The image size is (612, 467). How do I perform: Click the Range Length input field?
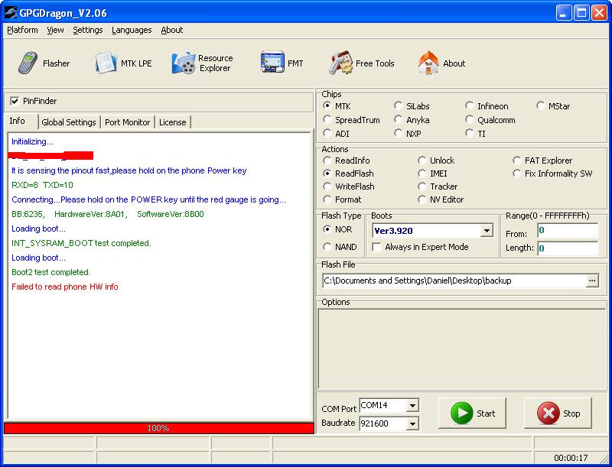(x=568, y=248)
